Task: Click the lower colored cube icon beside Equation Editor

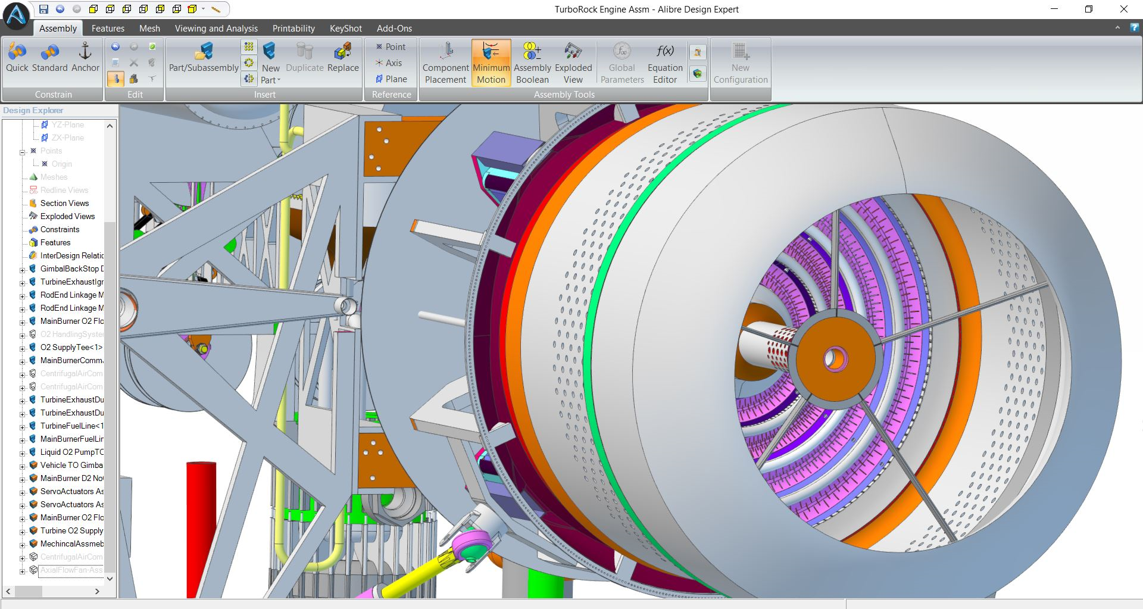Action: pyautogui.click(x=697, y=74)
